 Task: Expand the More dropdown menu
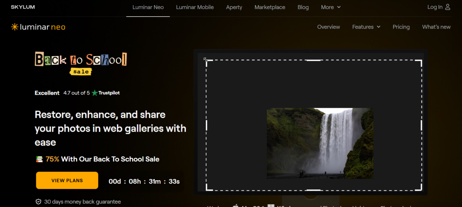(x=331, y=7)
